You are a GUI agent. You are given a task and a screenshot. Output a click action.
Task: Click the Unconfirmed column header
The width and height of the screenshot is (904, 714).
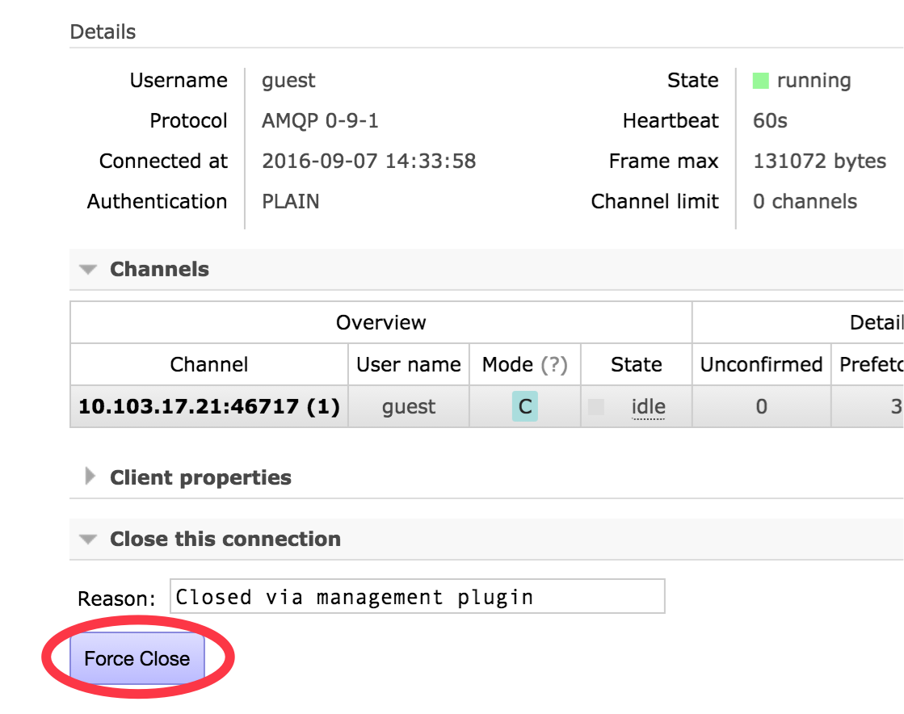click(x=761, y=364)
